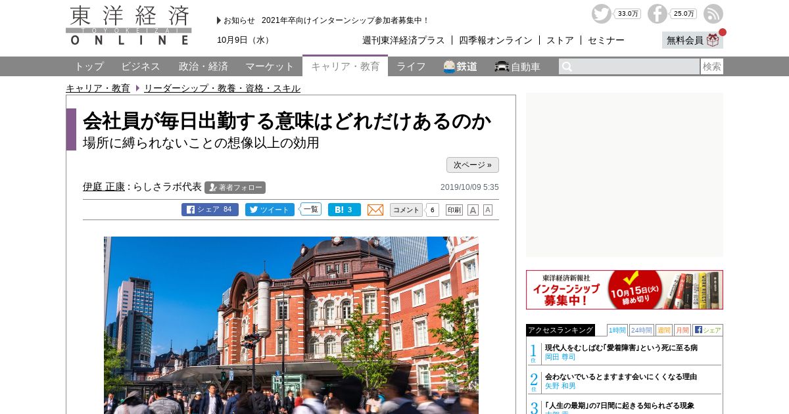789x414 pixels.
Task: Open the 政治・経済 nav tab
Action: click(203, 66)
